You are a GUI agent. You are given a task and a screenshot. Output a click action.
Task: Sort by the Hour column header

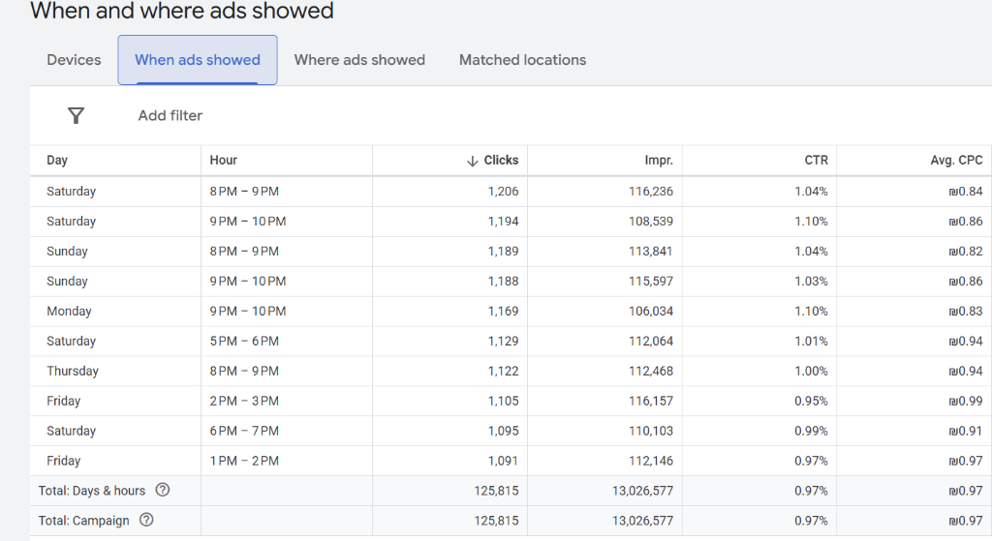point(224,160)
